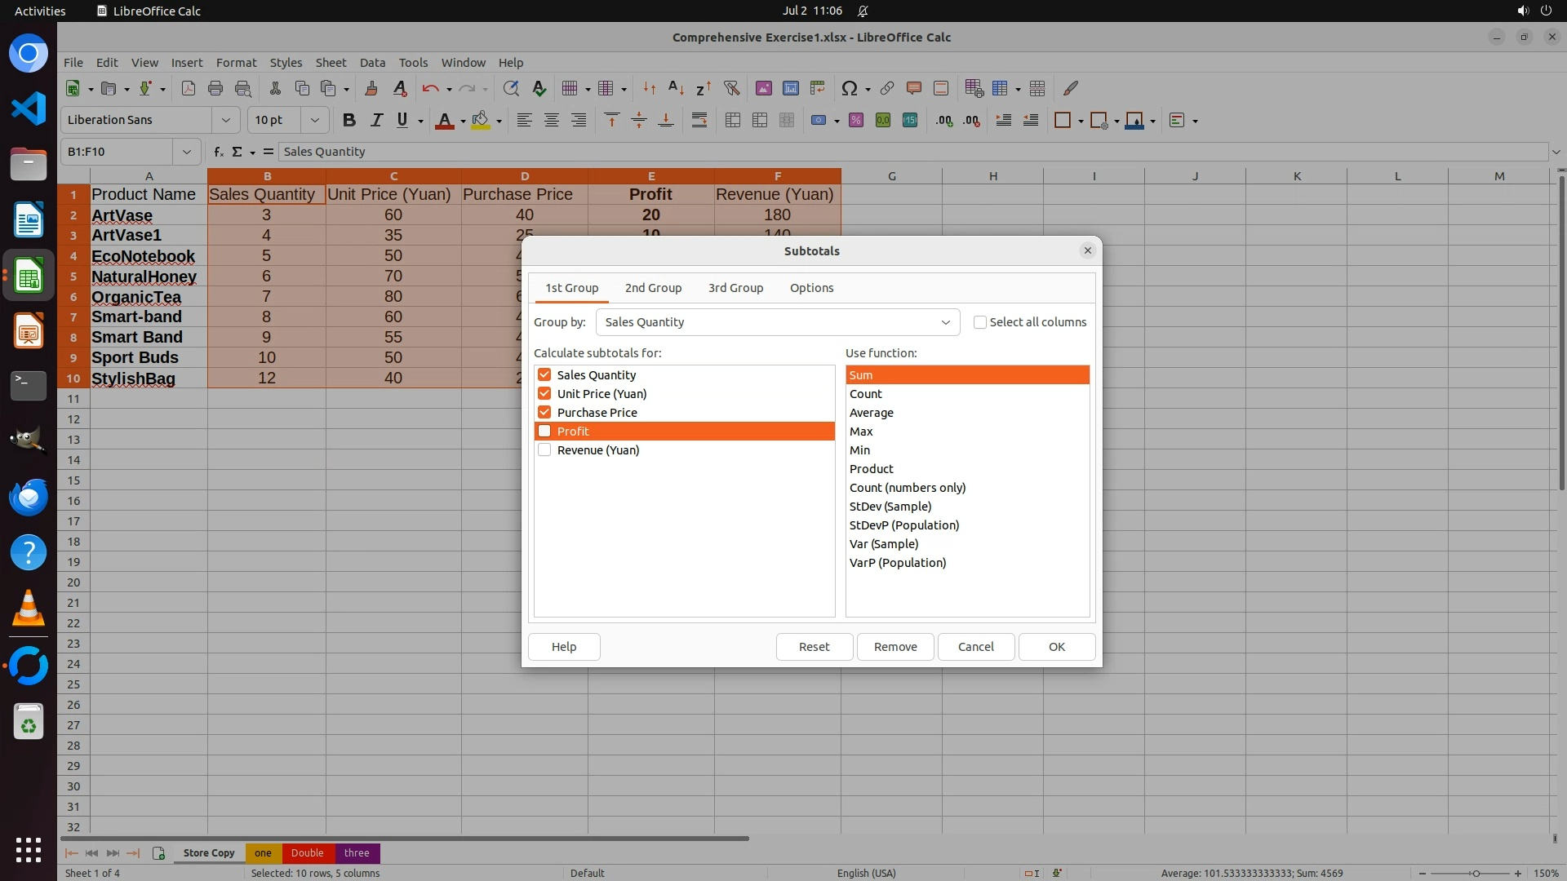Click the Bold formatting icon
The width and height of the screenshot is (1567, 881).
(349, 120)
